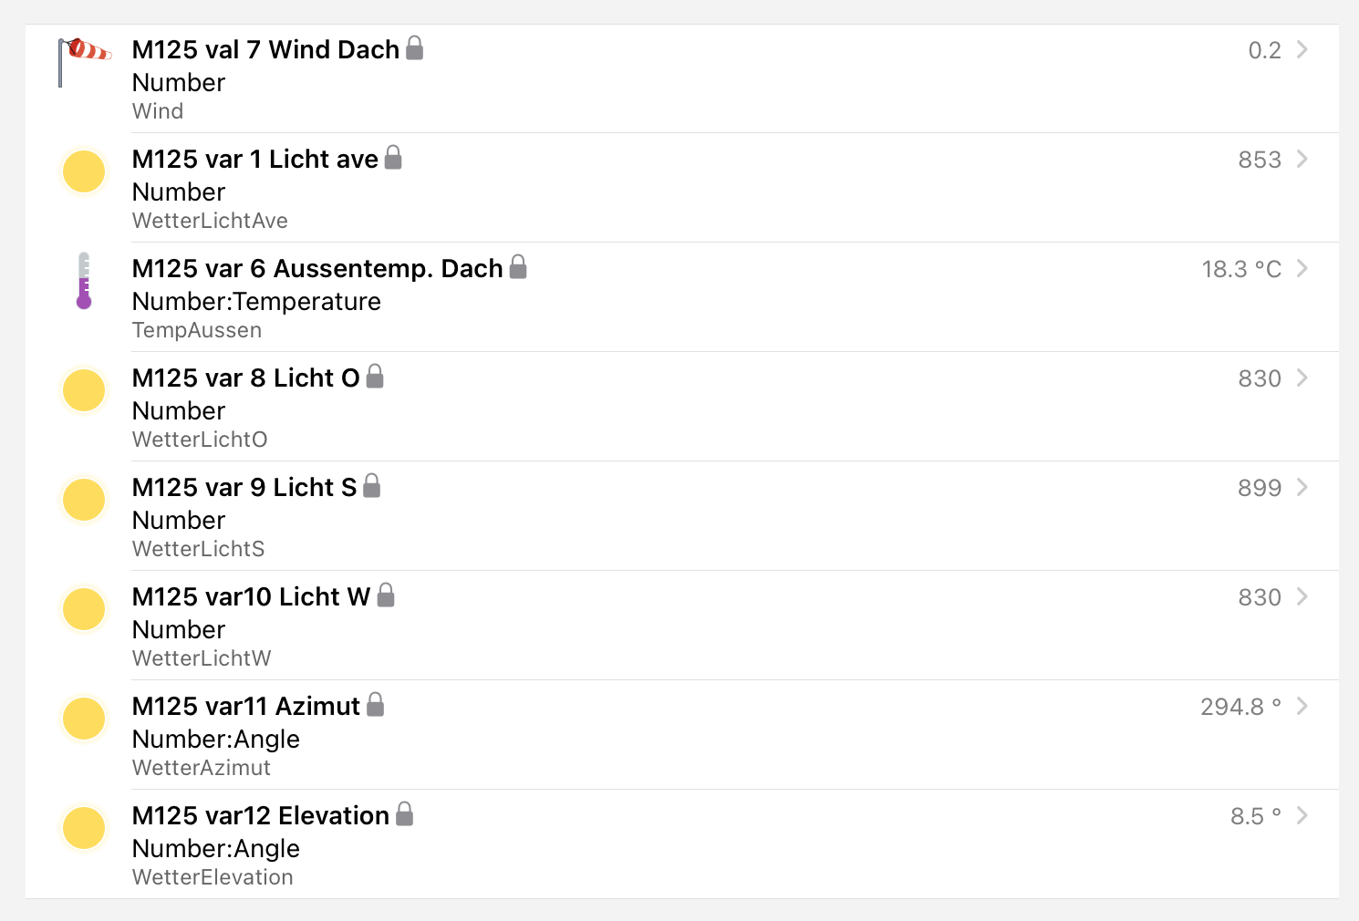Open details chevron for Wind Dach row
Screen dimensions: 1359x921
click(x=1302, y=49)
